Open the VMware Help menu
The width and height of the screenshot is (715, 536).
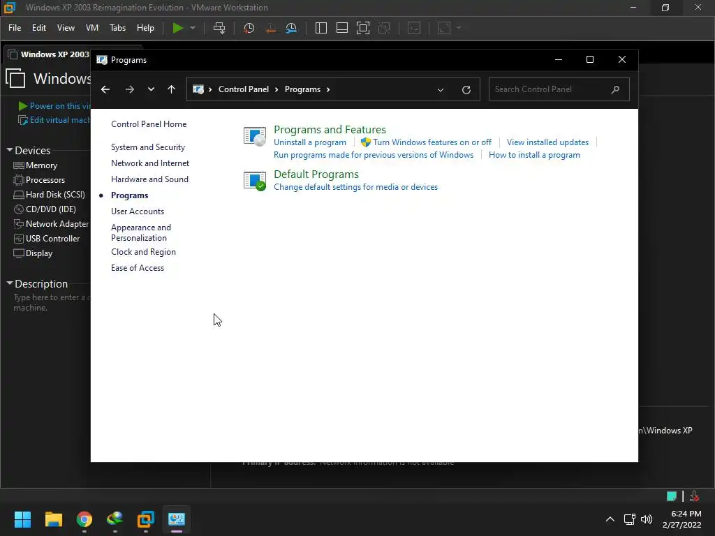click(x=145, y=28)
